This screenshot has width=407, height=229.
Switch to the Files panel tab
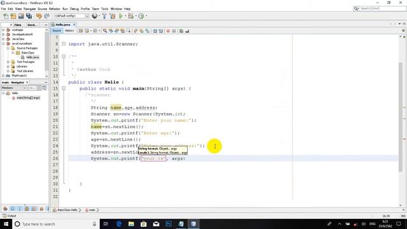[18, 25]
